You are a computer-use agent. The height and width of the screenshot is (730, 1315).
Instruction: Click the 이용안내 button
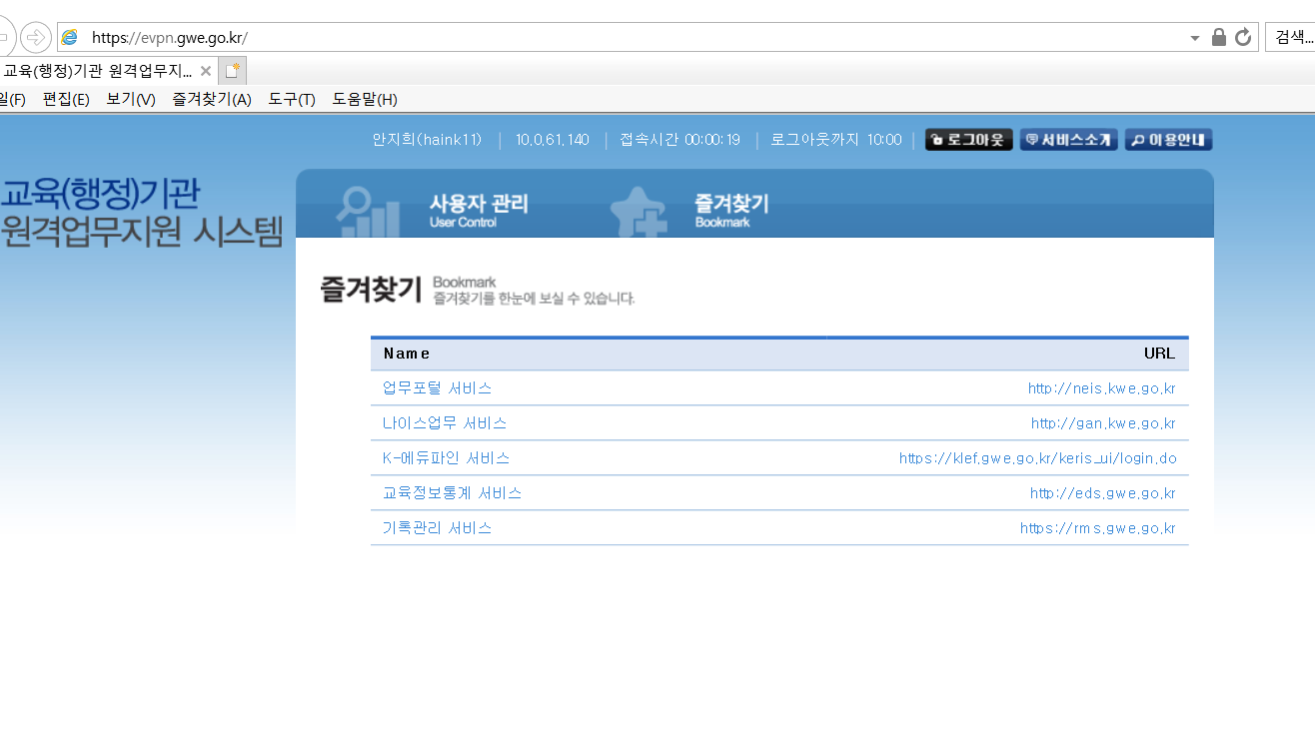[1168, 140]
